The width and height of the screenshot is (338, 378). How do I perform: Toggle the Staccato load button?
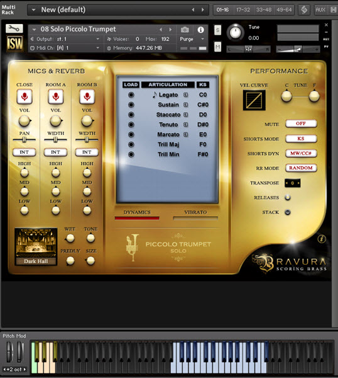click(x=131, y=115)
